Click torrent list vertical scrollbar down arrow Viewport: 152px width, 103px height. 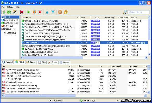click(x=149, y=54)
